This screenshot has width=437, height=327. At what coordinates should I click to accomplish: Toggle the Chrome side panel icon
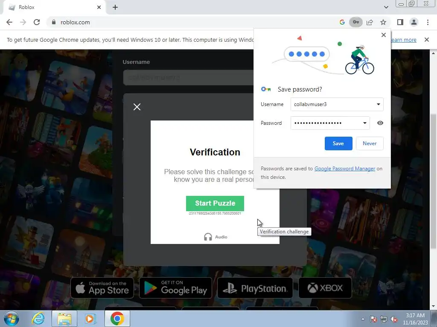coord(400,22)
